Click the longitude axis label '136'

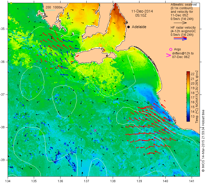60,181
